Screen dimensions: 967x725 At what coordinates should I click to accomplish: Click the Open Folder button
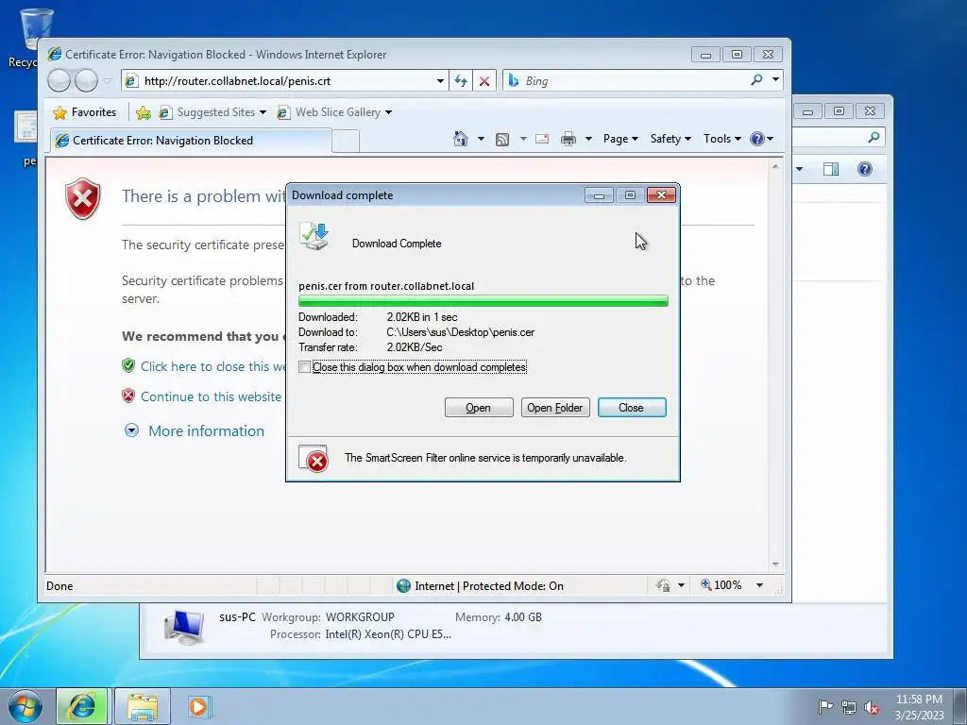[x=555, y=408]
